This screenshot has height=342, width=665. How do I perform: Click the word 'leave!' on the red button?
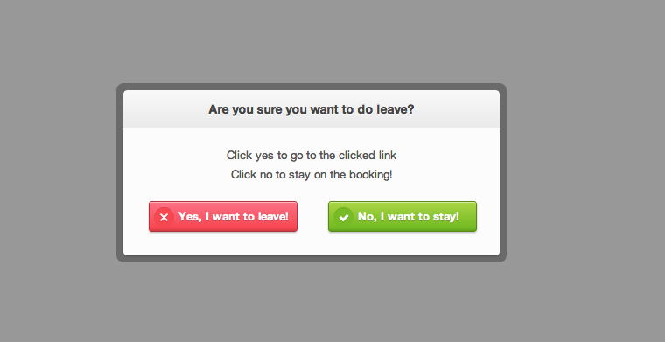273,217
